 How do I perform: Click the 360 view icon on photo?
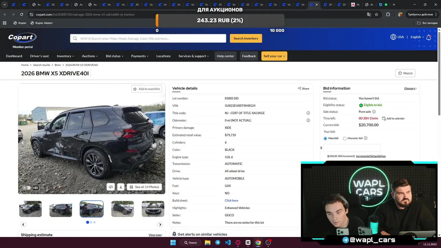(111, 187)
